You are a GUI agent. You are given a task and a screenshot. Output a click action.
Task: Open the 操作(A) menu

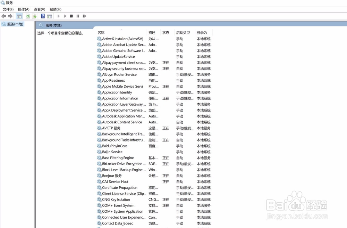pyautogui.click(x=24, y=9)
